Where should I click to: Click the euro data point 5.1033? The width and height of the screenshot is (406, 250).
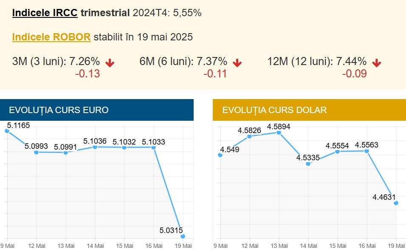[x=153, y=148]
